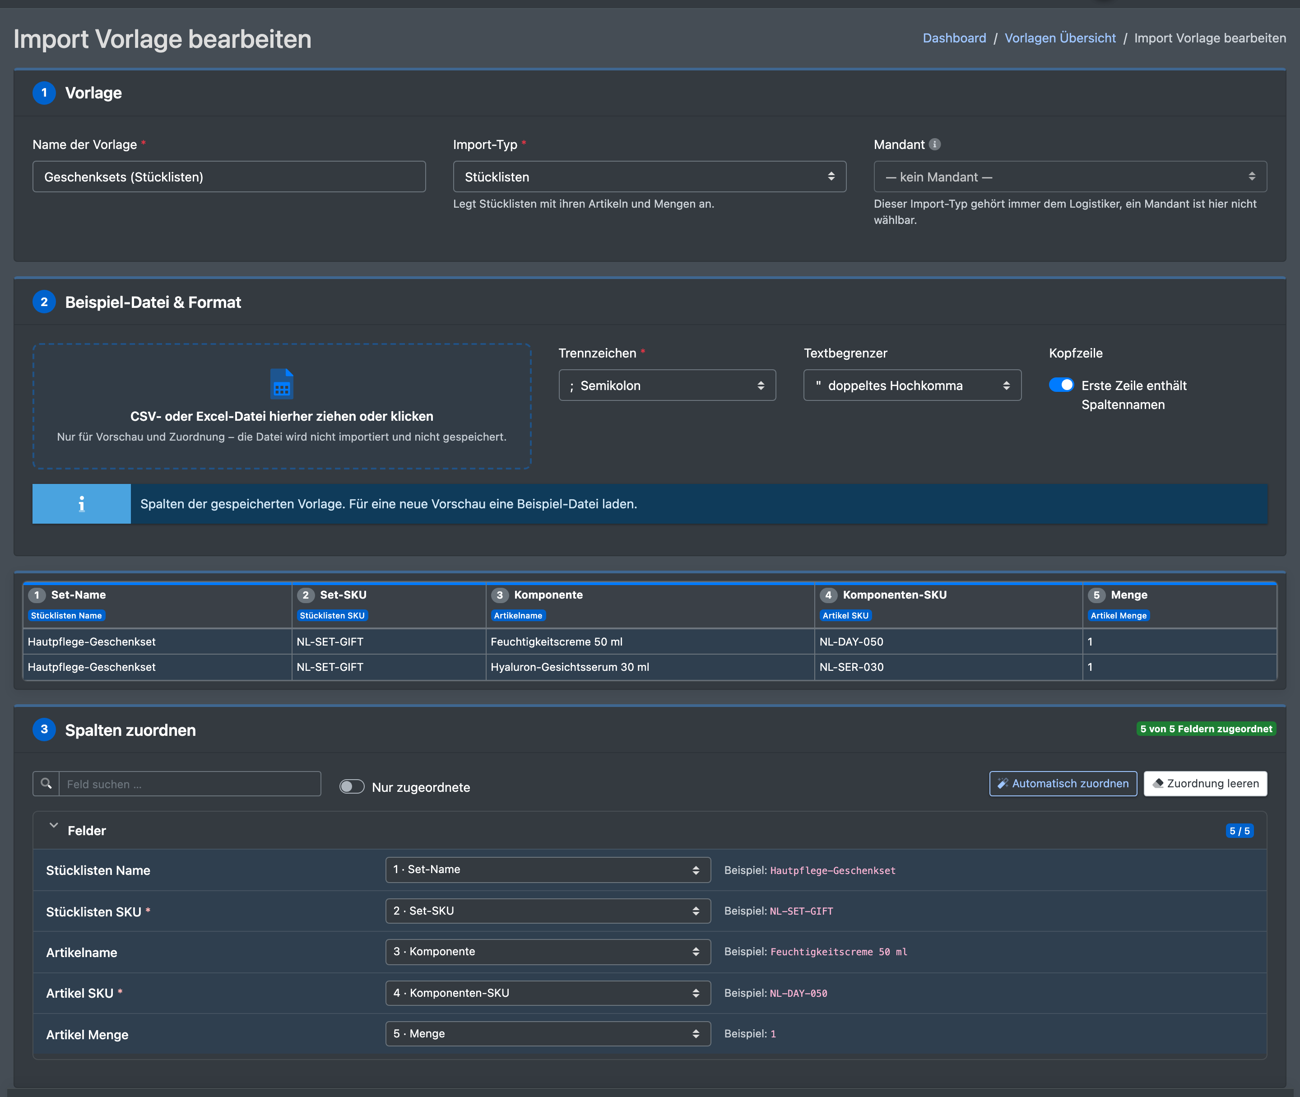Click the 'Artikelname' tag under Komponente

[518, 616]
